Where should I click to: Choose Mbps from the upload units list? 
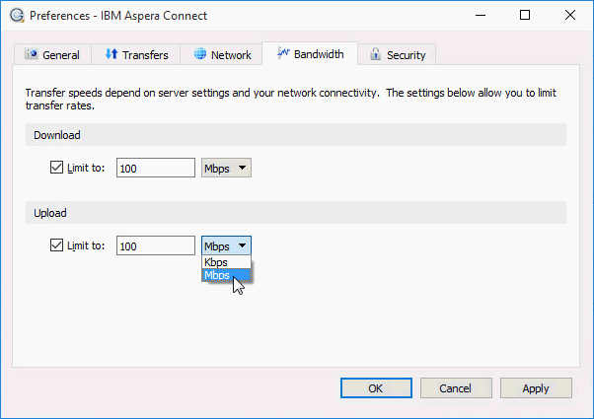[216, 276]
